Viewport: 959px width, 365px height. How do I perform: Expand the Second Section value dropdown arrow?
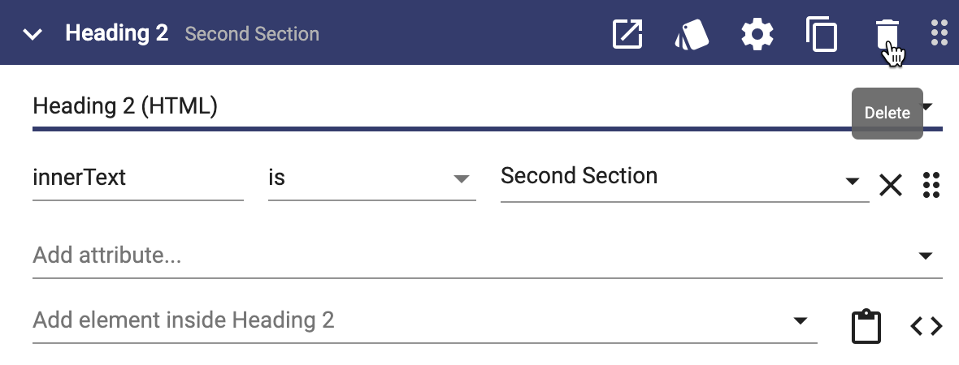[852, 181]
